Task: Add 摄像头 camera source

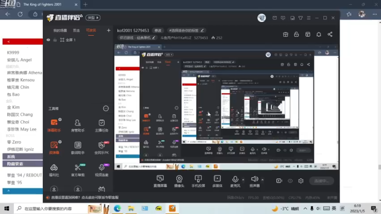Action: coord(179,181)
